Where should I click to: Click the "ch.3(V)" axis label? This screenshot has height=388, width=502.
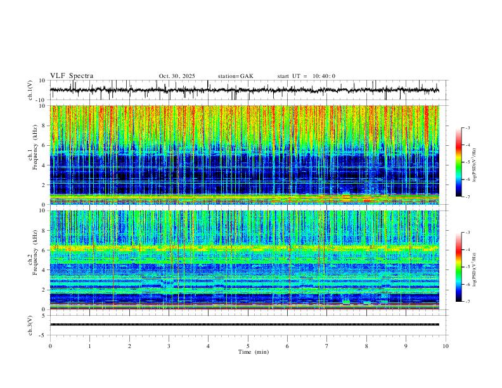tap(30, 325)
